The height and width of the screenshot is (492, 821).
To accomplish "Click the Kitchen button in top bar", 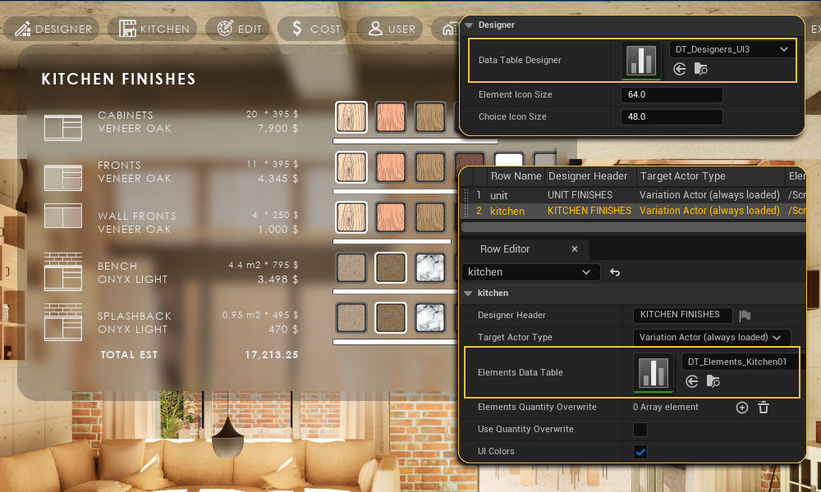I will click(154, 29).
